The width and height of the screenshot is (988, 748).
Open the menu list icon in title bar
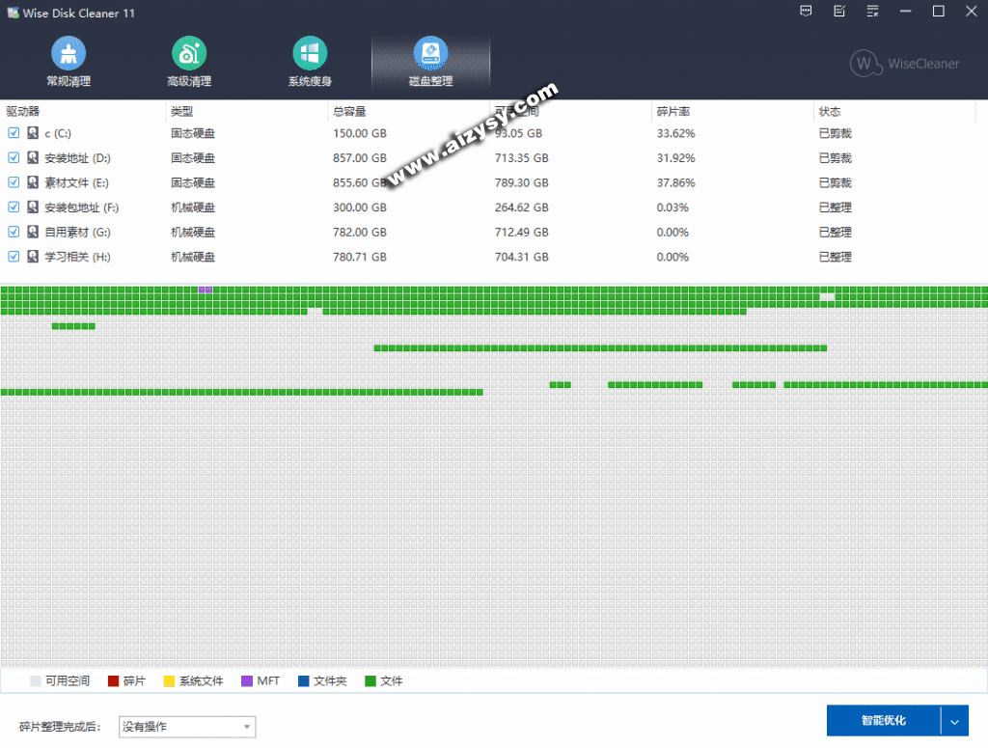point(872,12)
